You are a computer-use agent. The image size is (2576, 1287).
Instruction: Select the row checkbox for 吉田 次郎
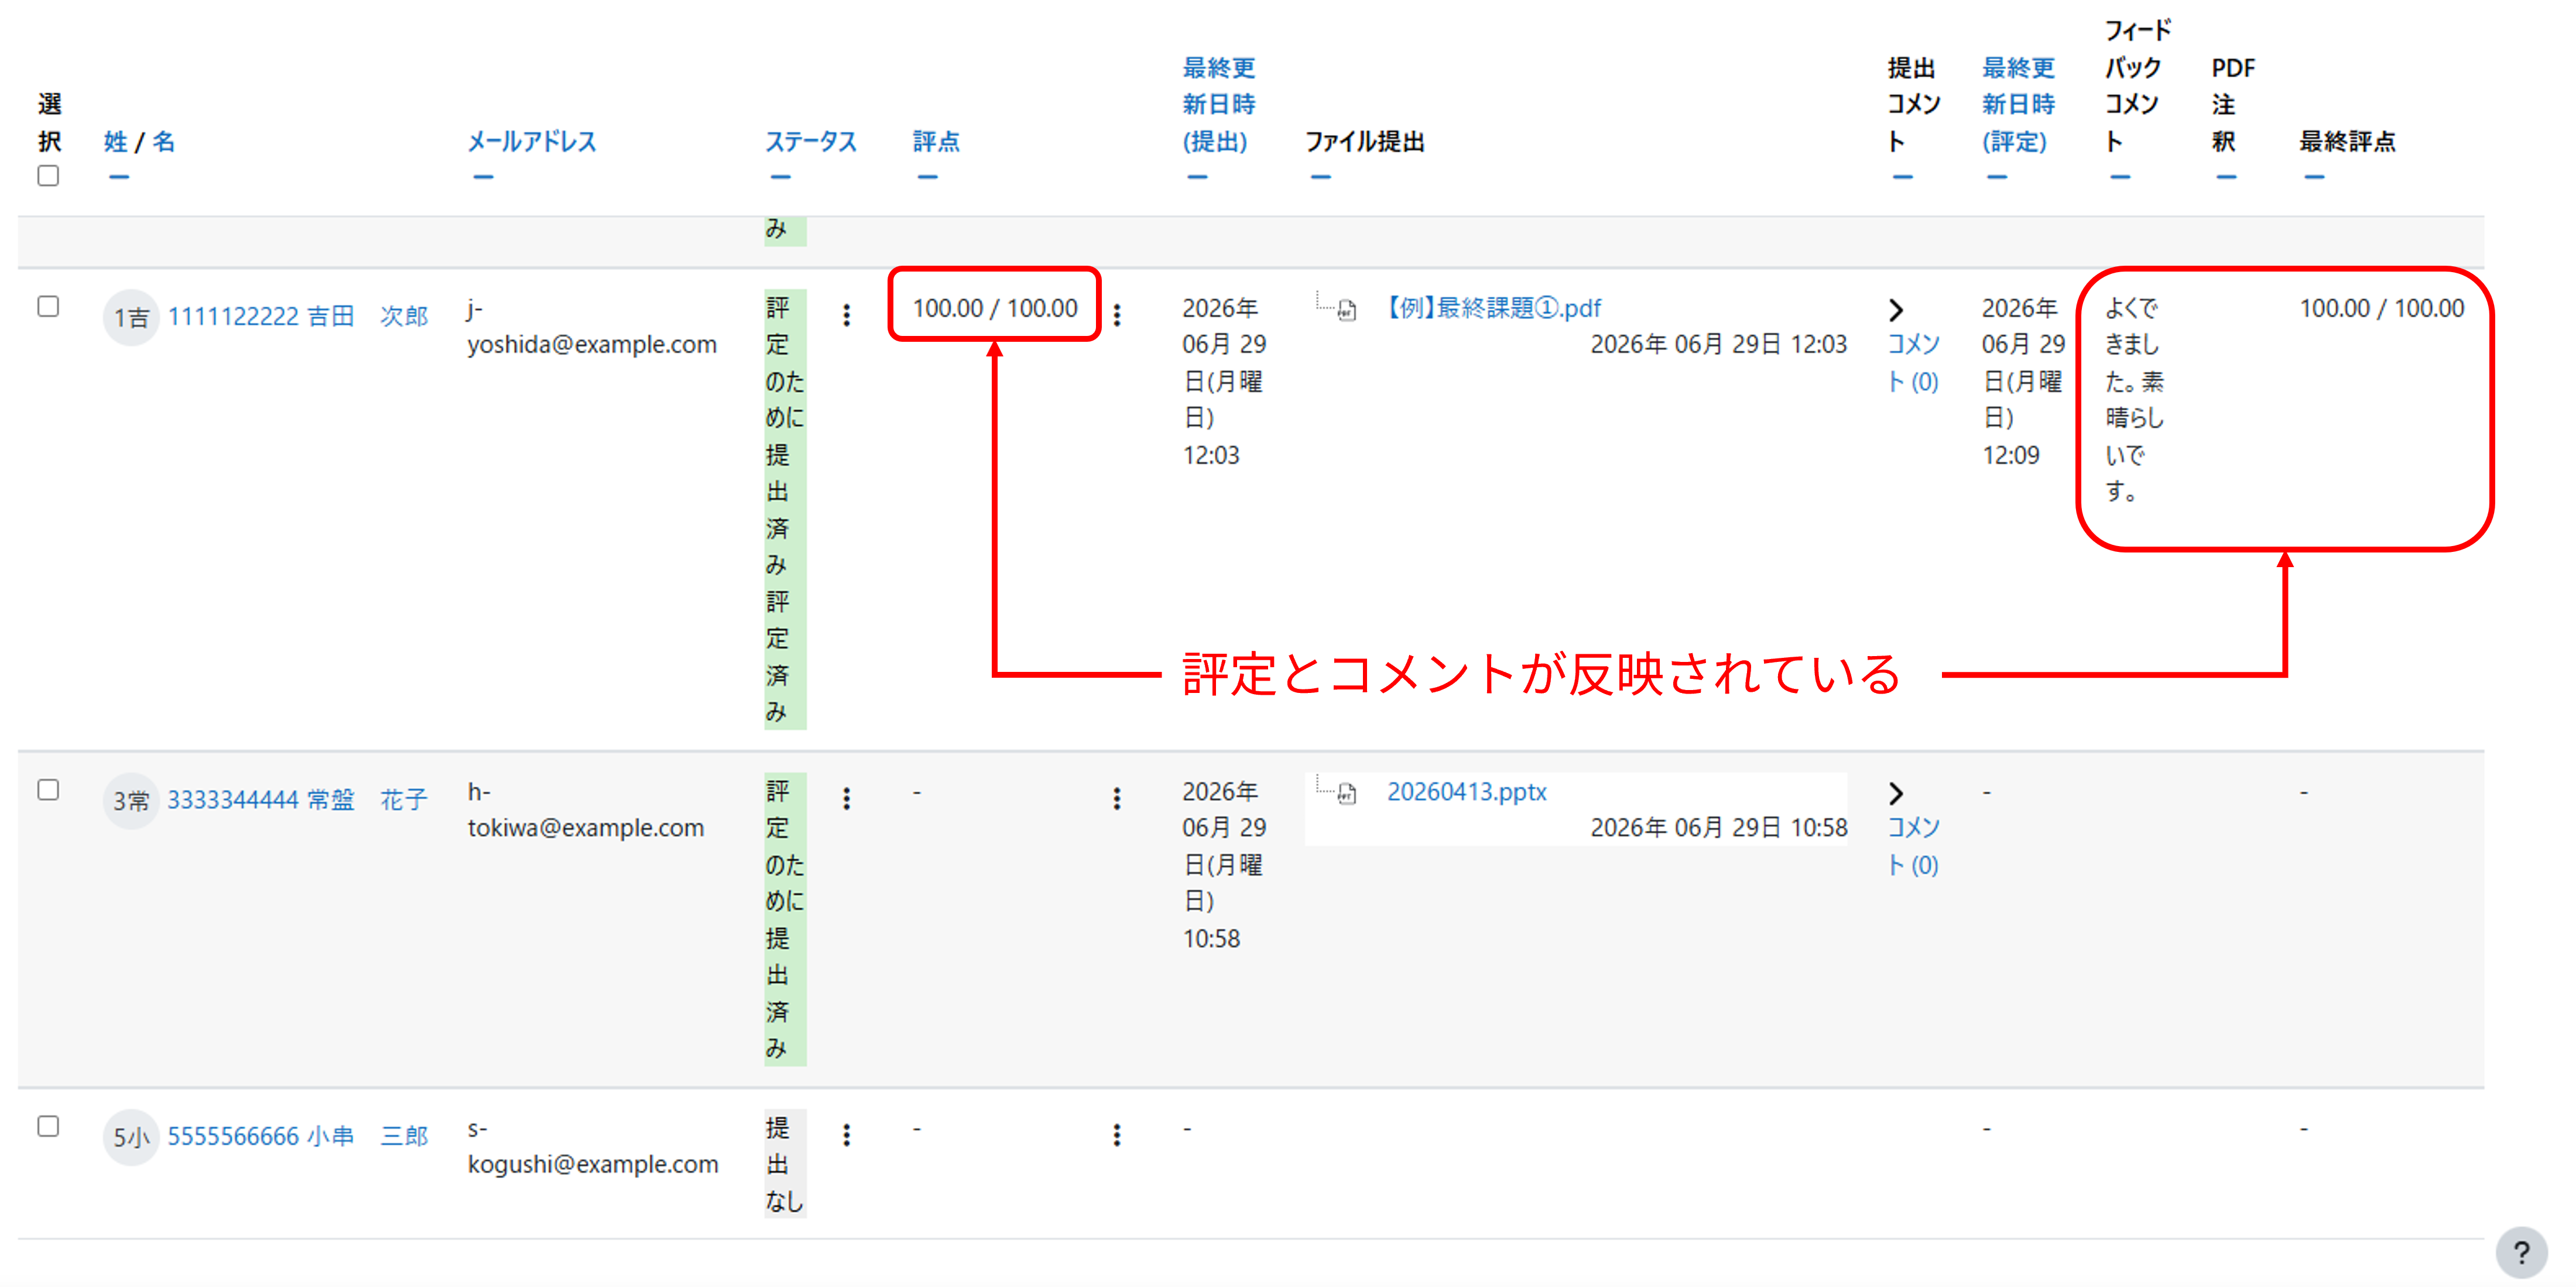tap(48, 306)
